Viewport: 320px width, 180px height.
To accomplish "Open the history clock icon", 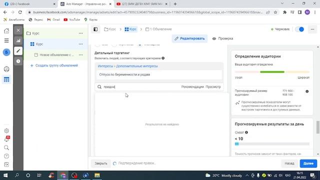I will (x=18, y=61).
